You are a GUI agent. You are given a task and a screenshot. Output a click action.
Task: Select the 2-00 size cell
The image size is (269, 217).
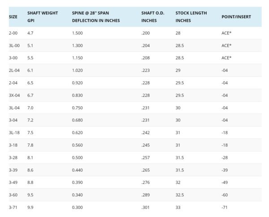tap(14, 33)
